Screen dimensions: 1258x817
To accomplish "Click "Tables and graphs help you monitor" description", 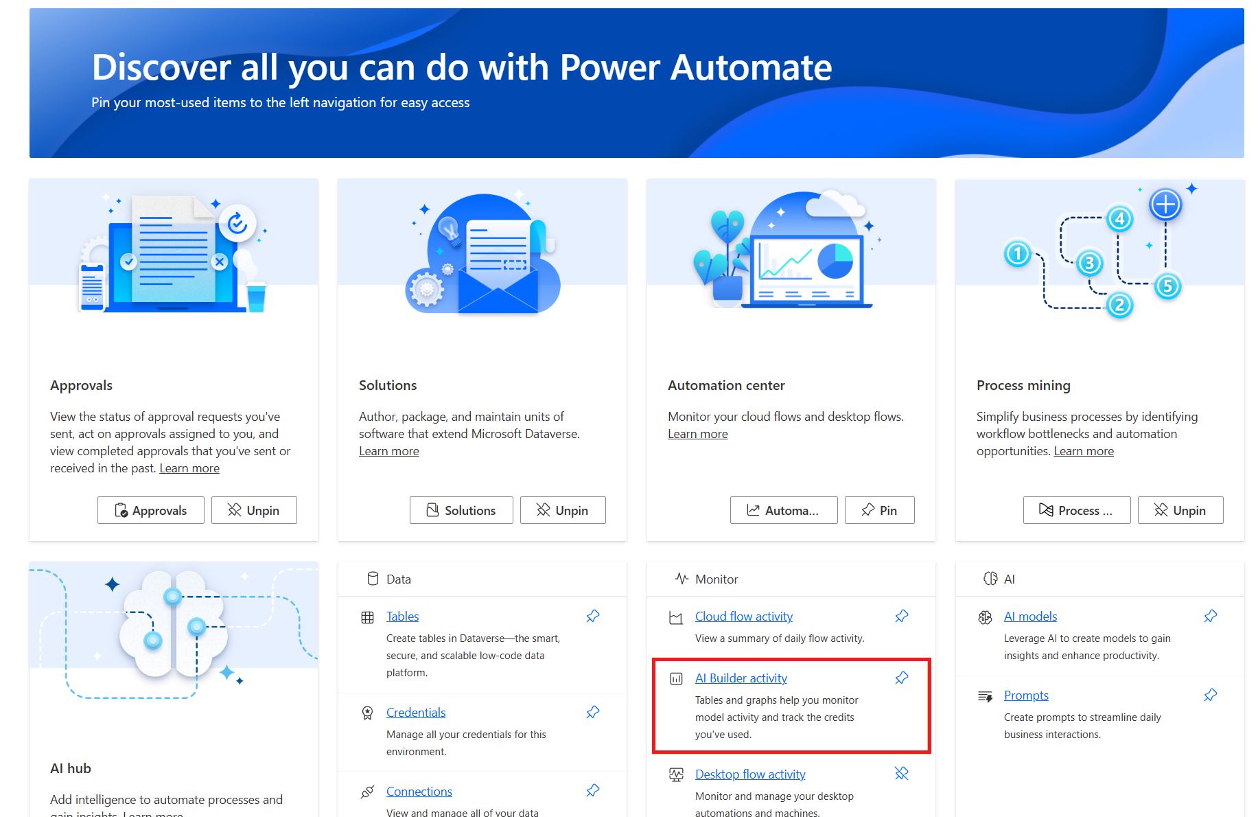I will pyautogui.click(x=776, y=717).
